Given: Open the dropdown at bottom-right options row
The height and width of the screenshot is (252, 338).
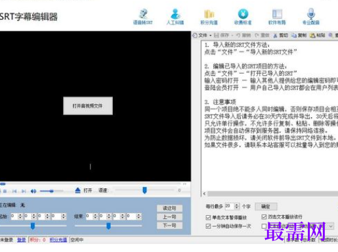Looking at the screenshot, I should [x=331, y=226].
